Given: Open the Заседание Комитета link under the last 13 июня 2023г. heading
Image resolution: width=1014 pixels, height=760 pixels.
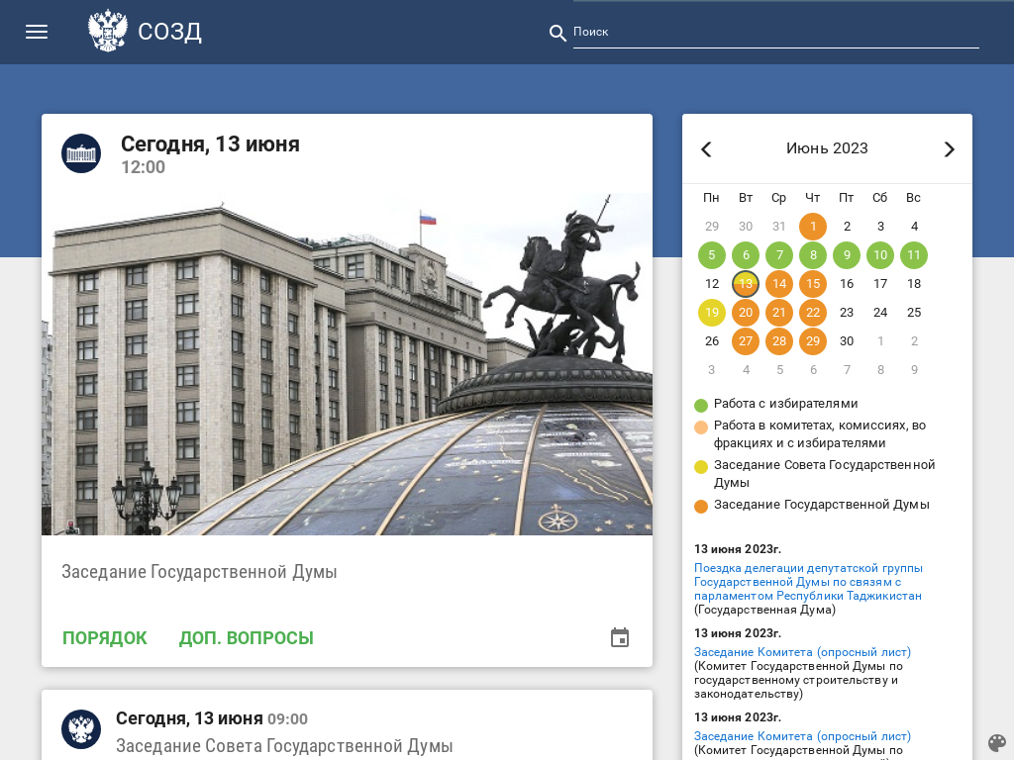Looking at the screenshot, I should click(x=802, y=736).
